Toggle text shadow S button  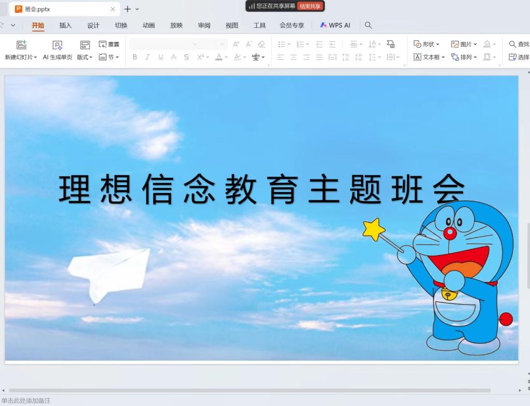[186, 57]
